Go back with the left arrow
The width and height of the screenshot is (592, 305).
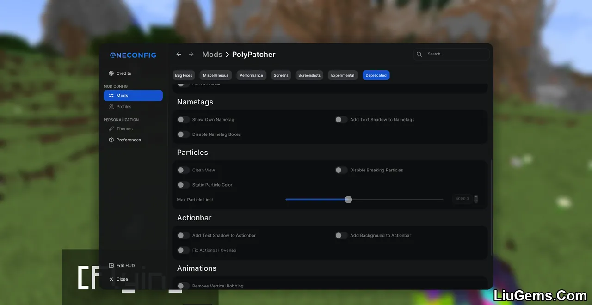point(179,55)
